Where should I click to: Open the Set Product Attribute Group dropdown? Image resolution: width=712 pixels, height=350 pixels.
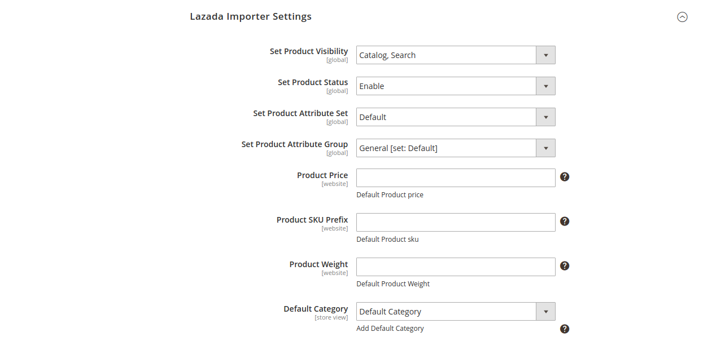point(456,148)
